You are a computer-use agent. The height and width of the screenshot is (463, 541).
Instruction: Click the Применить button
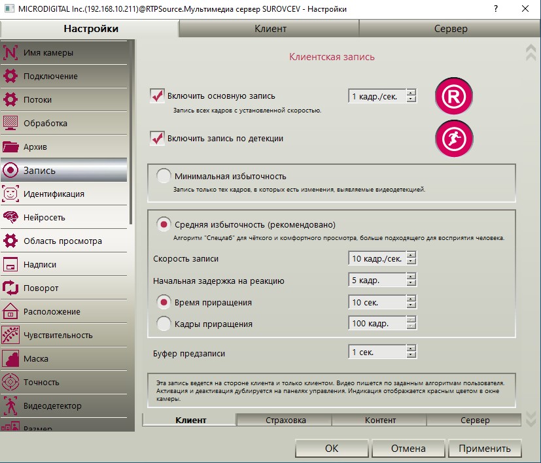tap(485, 448)
